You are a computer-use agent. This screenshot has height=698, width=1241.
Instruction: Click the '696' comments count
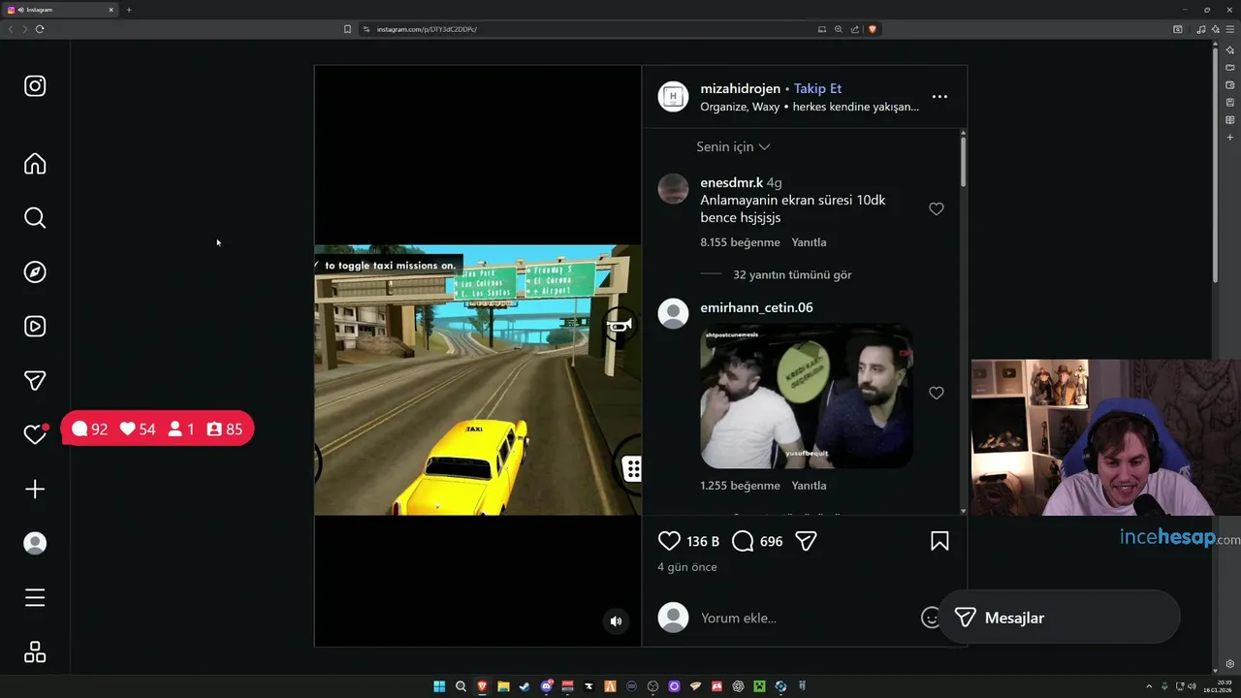(x=772, y=541)
